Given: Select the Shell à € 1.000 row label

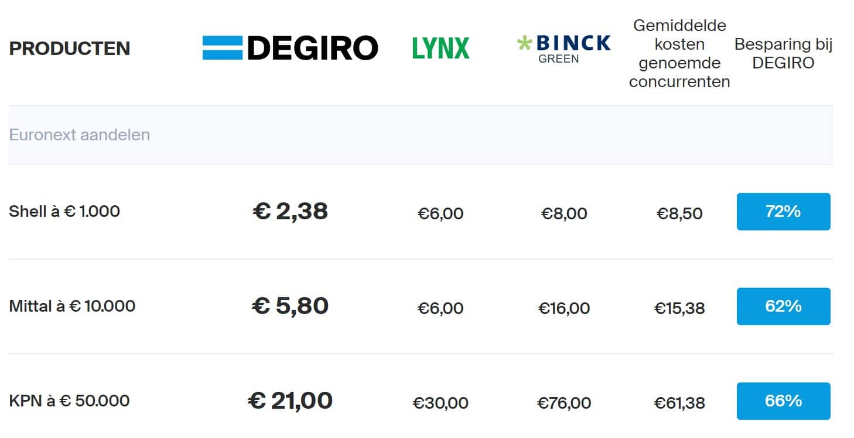Looking at the screenshot, I should (x=64, y=211).
